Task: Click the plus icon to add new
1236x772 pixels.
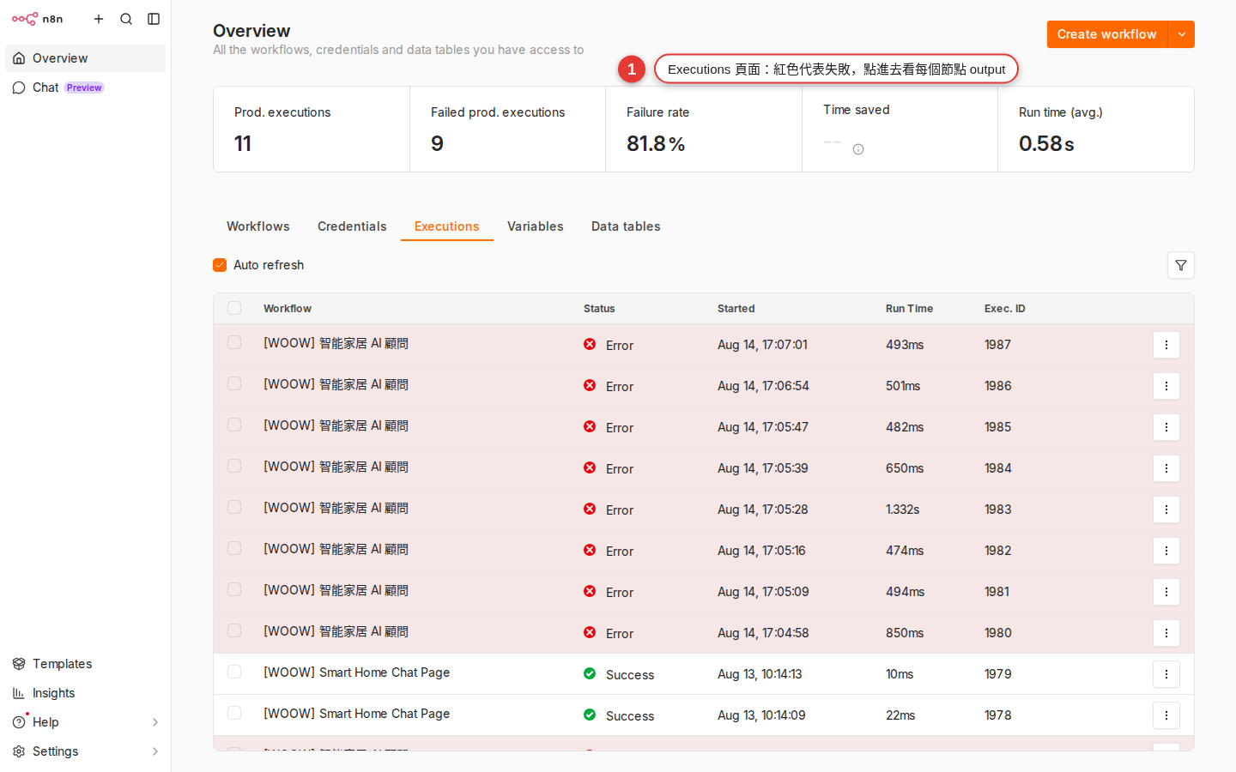Action: (99, 19)
